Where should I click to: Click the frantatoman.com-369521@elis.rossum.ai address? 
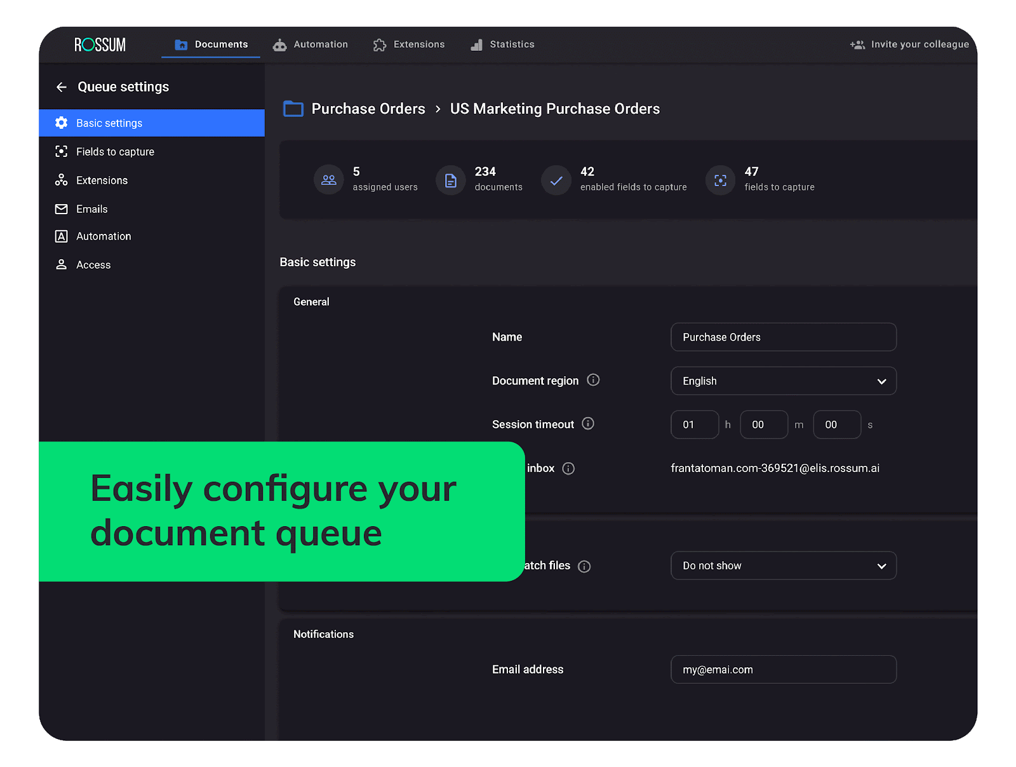click(775, 468)
